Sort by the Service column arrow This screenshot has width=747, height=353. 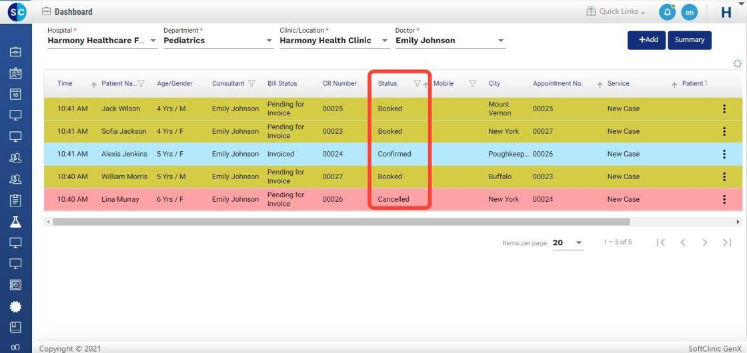674,85
